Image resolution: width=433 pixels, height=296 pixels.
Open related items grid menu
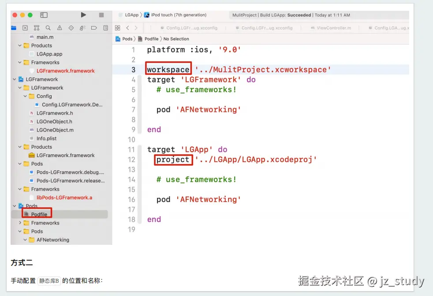tap(117, 28)
